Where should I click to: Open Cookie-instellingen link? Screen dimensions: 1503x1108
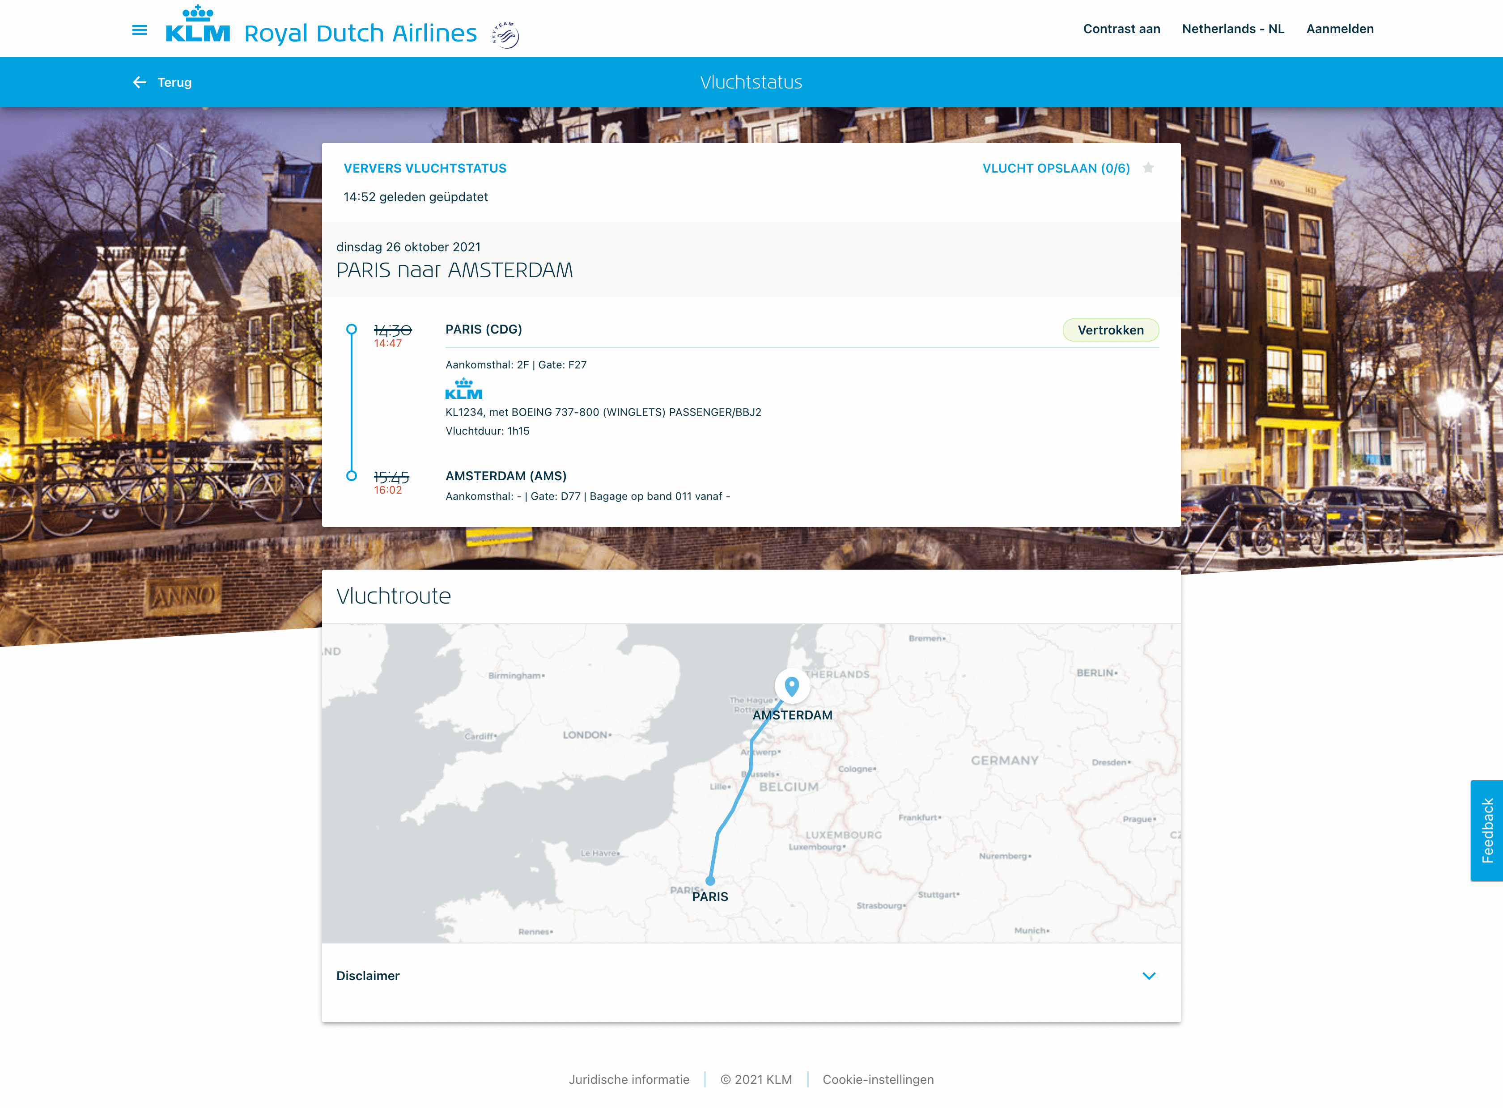click(x=879, y=1079)
